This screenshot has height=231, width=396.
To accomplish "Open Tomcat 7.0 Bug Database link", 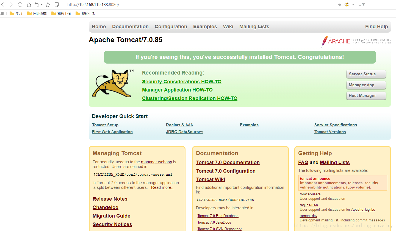I will [218, 216].
